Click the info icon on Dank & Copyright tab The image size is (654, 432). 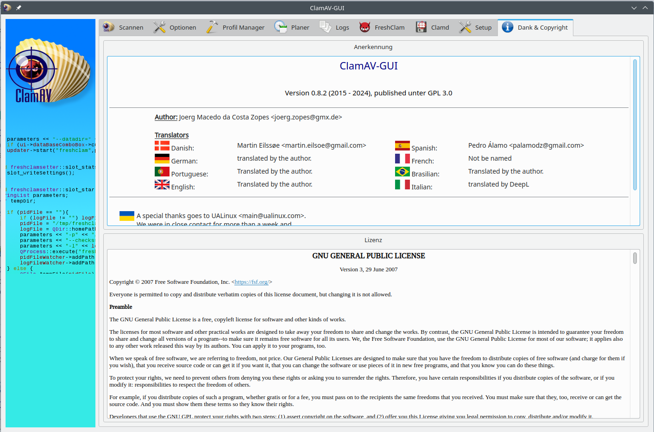[507, 27]
